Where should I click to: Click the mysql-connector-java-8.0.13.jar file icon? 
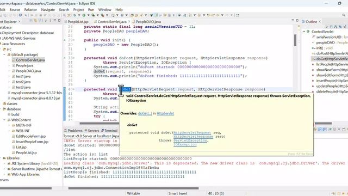point(9,98)
